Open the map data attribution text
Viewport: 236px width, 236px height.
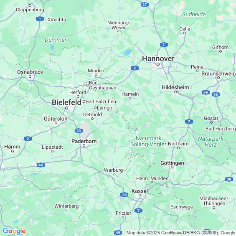(181, 233)
